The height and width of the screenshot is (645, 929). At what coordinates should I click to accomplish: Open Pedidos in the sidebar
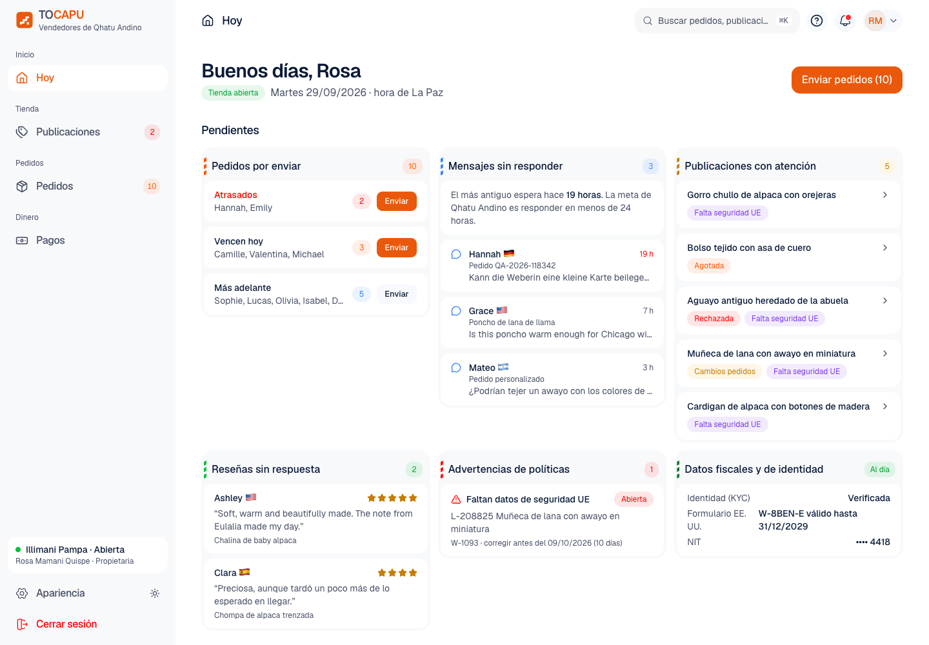tap(88, 186)
